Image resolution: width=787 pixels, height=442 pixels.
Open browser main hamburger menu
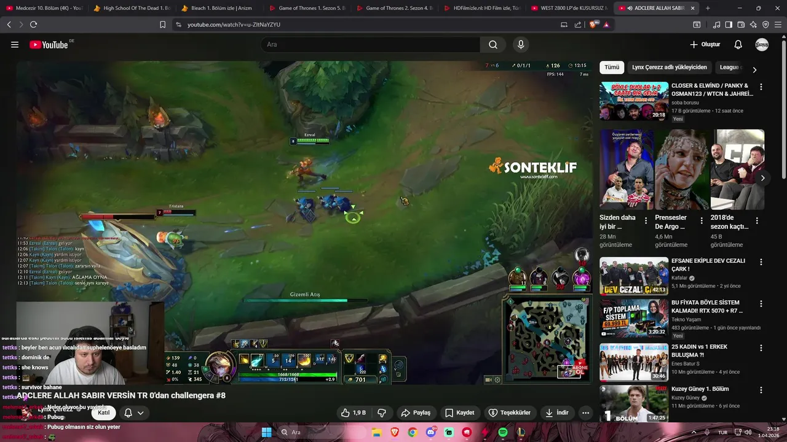click(778, 25)
